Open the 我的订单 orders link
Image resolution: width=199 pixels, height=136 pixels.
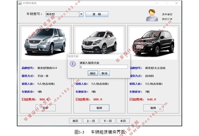click(167, 19)
